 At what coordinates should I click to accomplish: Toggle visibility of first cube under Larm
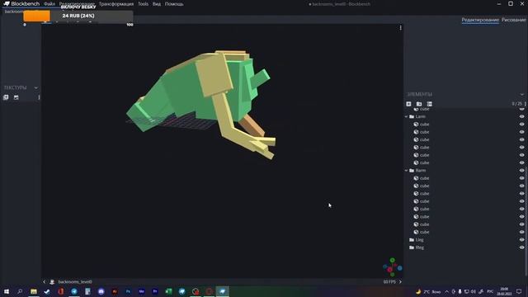(x=522, y=125)
